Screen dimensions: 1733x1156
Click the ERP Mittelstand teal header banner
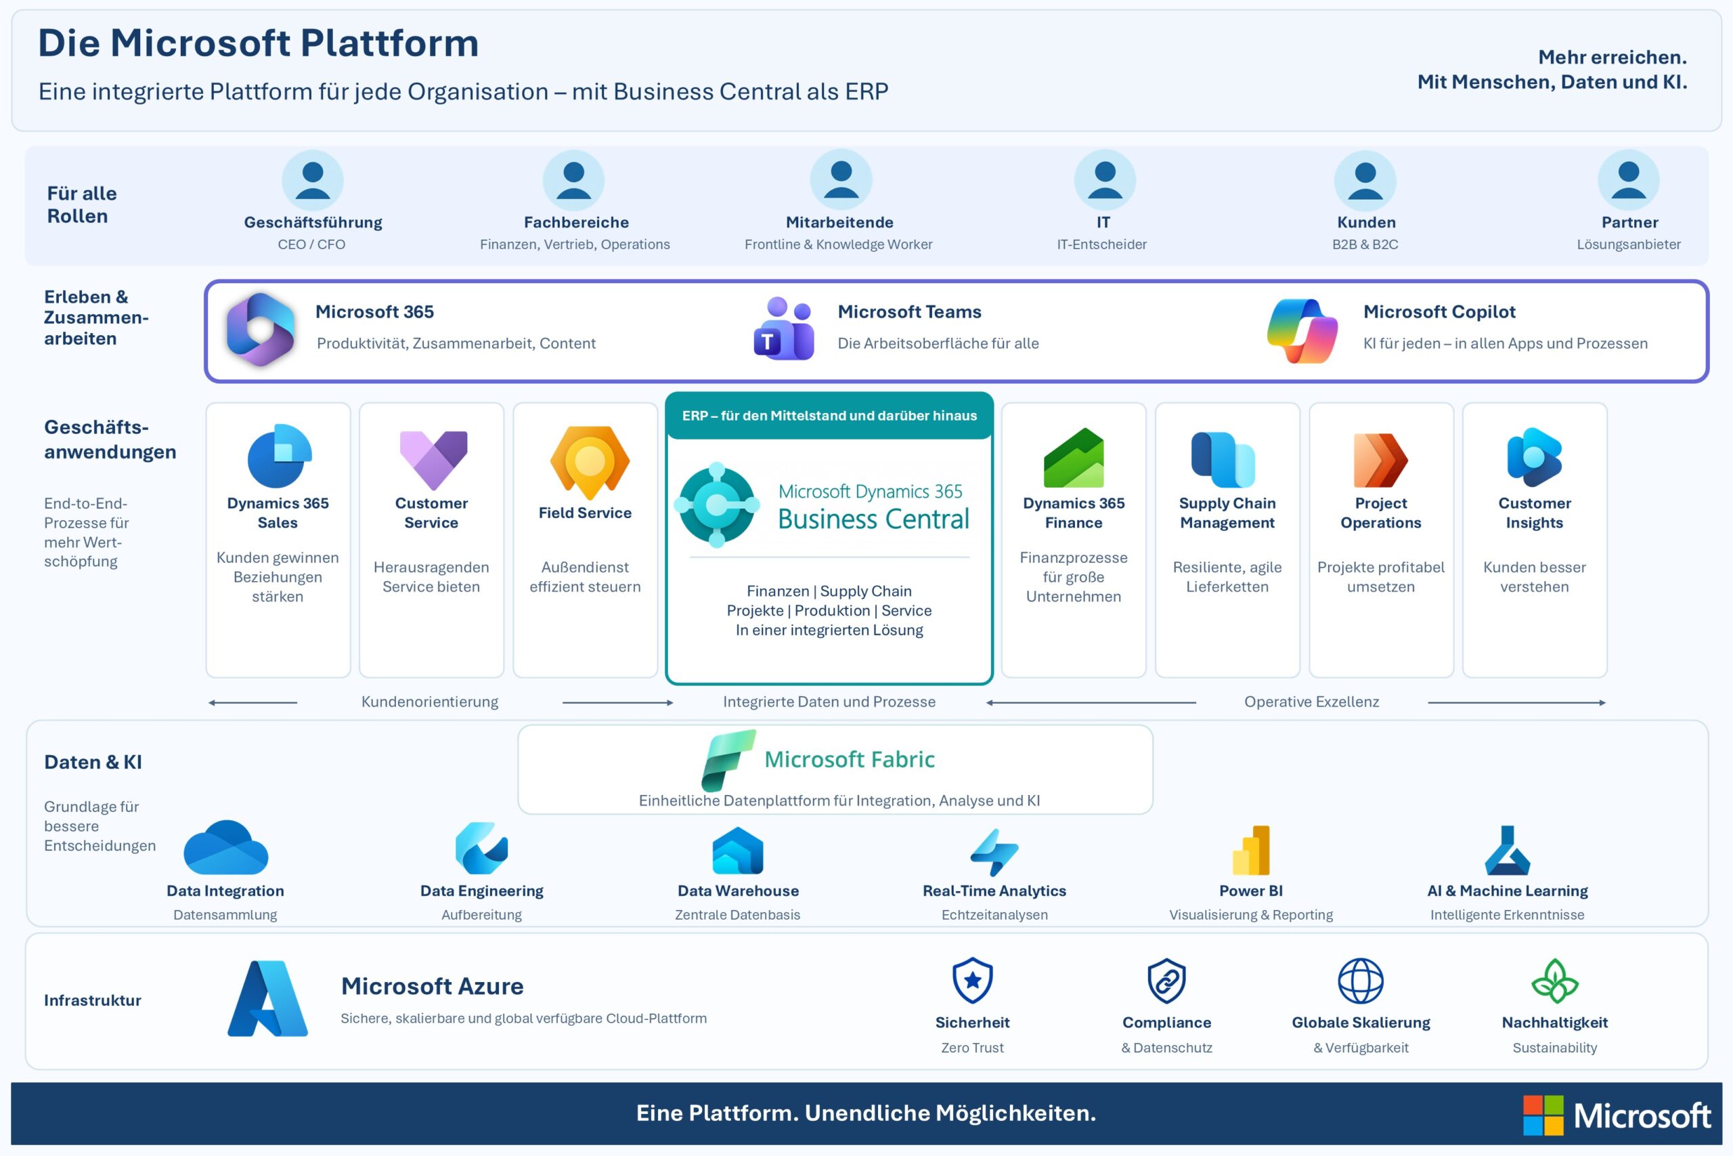tap(829, 416)
